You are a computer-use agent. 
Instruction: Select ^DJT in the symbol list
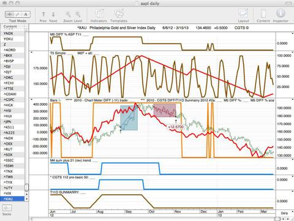coord(12,72)
